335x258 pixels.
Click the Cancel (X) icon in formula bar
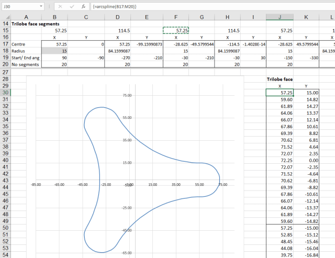click(x=60, y=6)
